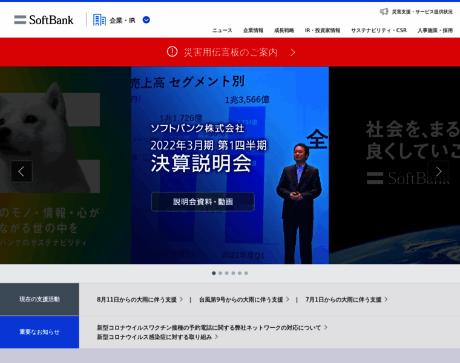This screenshot has width=460, height=363.
Task: Click the 説明会資料・動画 button
Action: coord(203,201)
